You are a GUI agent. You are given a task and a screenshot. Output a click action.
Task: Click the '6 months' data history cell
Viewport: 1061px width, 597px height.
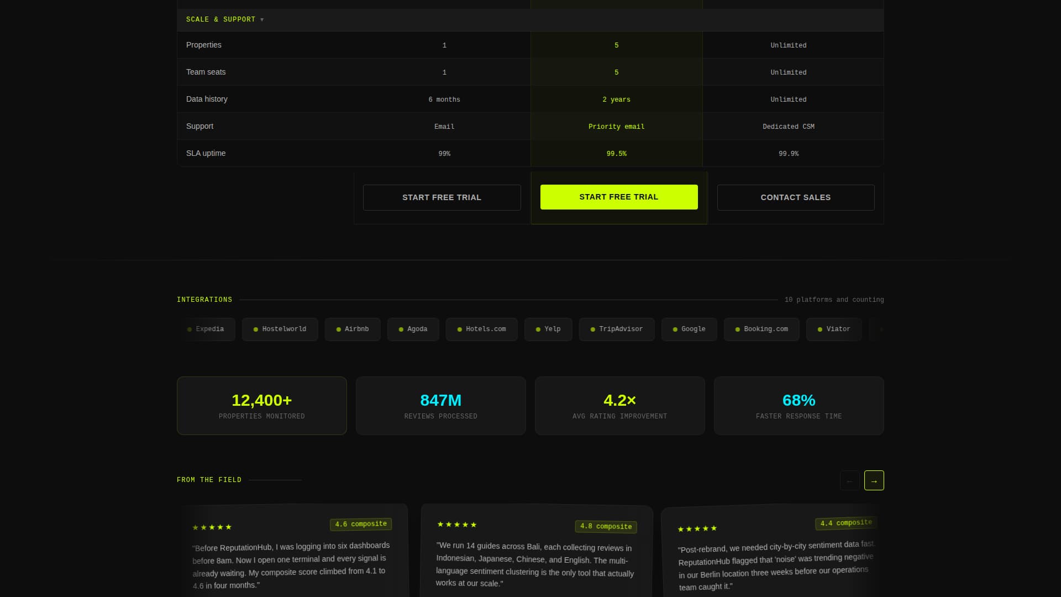444,99
